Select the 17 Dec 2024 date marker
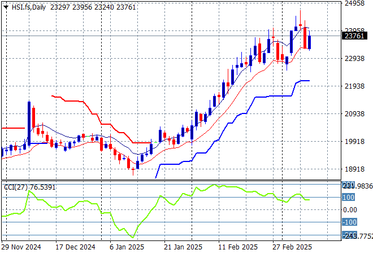Screen dimensions: 373x254 [75, 247]
